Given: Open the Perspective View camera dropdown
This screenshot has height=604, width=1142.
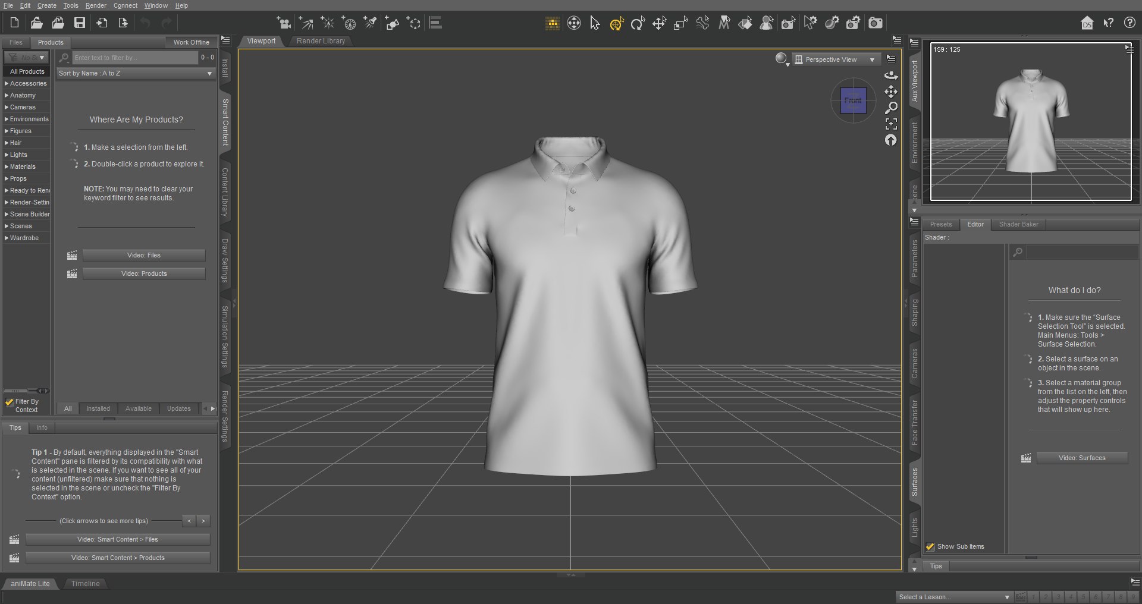Looking at the screenshot, I should pyautogui.click(x=836, y=59).
